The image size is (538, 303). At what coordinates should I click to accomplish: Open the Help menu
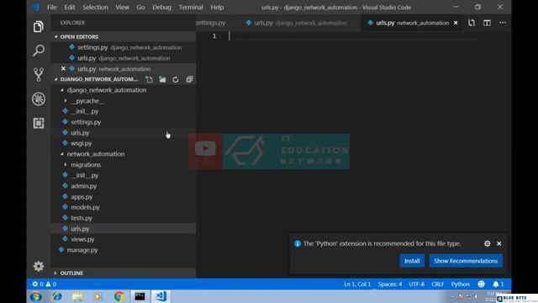[217, 8]
